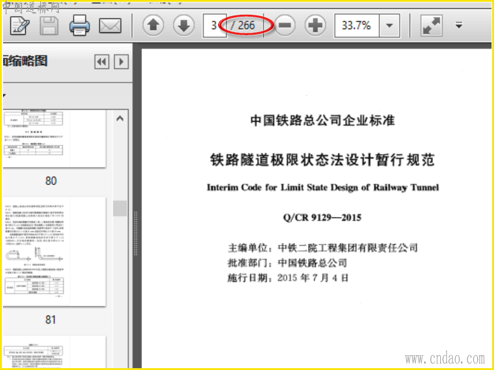Click the thumbnail panel scrollbar handle
Screen dimensions: 494x370
pyautogui.click(x=120, y=208)
